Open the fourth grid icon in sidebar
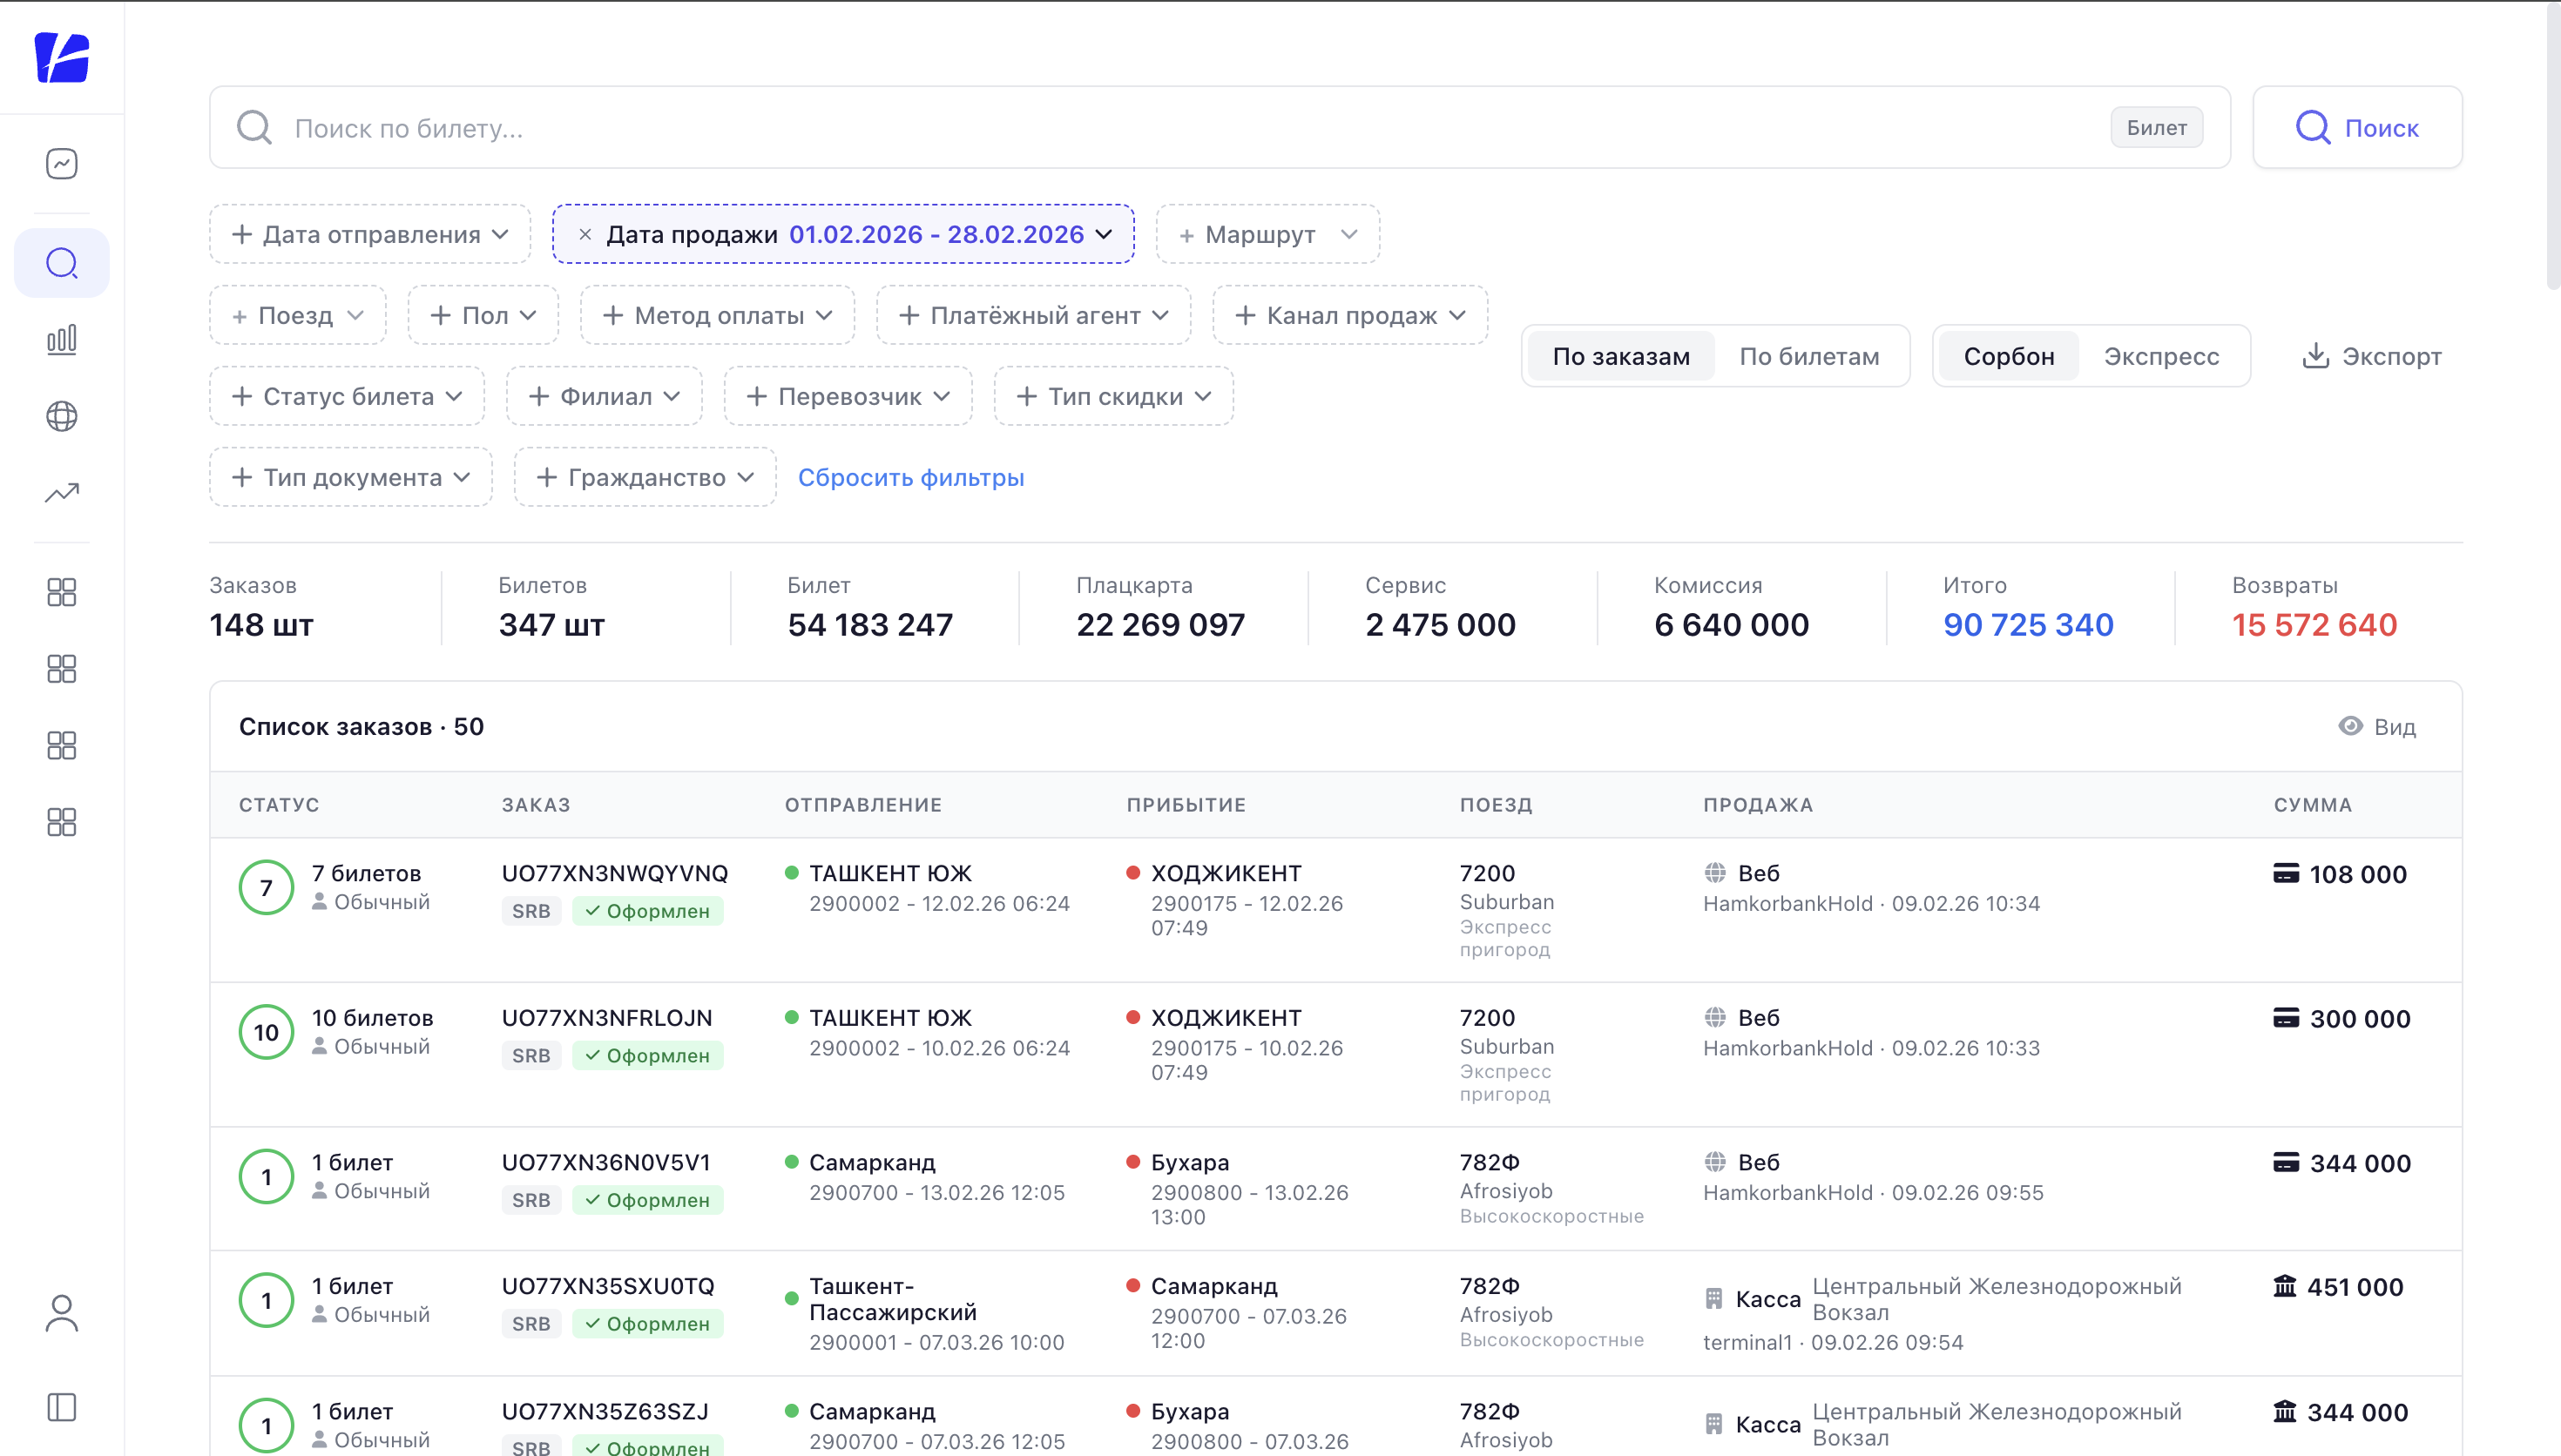The height and width of the screenshot is (1456, 2561). (x=62, y=822)
